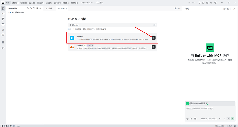Toggle the left sidebar layout icon

coord(199,3)
